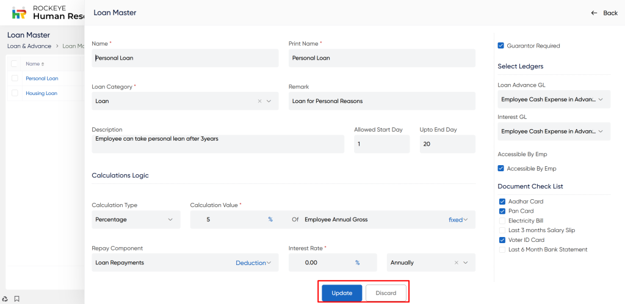Uncheck the Guarantor Required checkbox
Viewport: 625px width, 304px height.
[501, 46]
